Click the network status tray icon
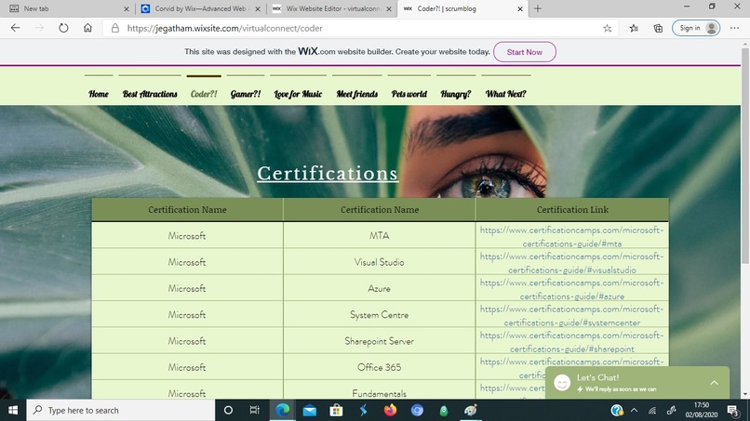The width and height of the screenshot is (750, 421). (x=652, y=410)
